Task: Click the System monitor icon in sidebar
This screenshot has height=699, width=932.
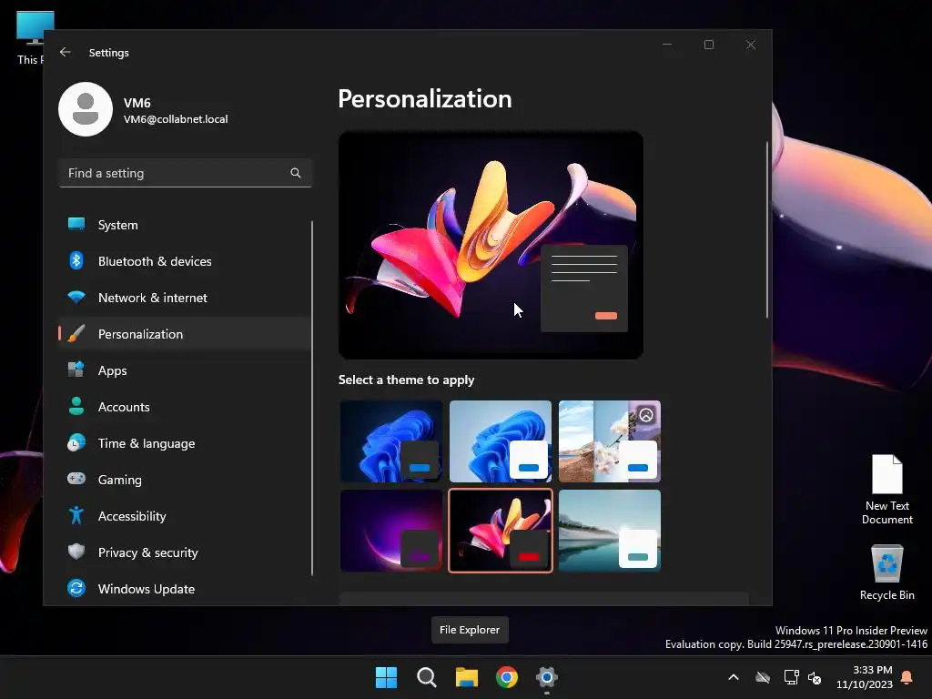Action: 76,224
